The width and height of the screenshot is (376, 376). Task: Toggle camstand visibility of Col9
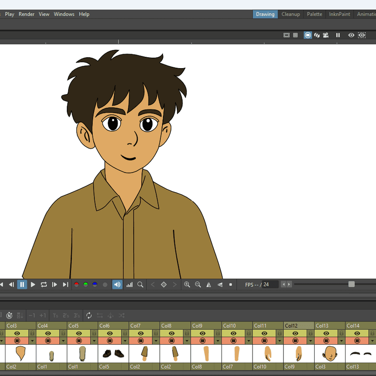coord(203,341)
